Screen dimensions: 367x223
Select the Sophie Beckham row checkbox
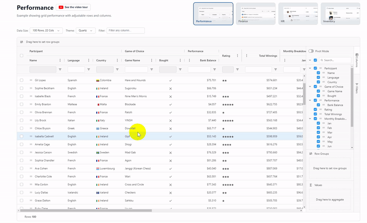coord(22,88)
